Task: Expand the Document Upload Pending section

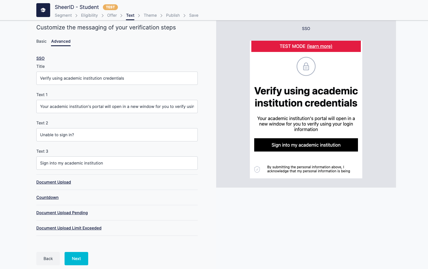Action: (62, 213)
